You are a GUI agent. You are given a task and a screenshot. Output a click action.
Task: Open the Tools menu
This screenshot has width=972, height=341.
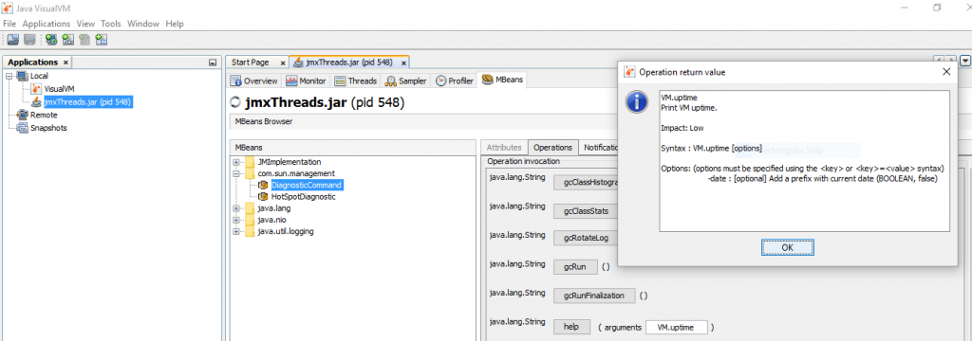(x=111, y=24)
